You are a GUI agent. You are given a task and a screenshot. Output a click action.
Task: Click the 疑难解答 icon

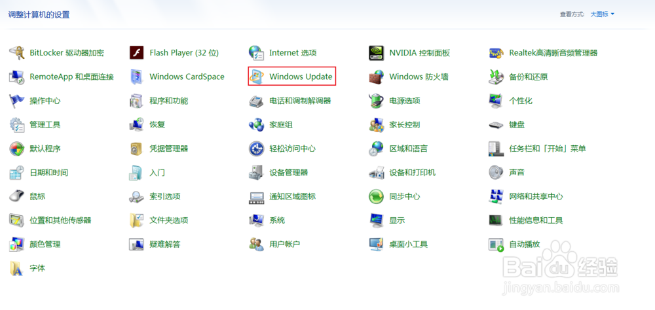(x=137, y=244)
